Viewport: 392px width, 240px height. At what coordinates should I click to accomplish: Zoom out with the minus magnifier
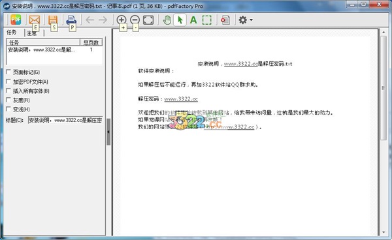point(135,20)
